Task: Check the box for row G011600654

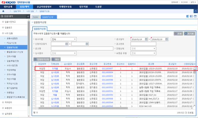Action: [x=34, y=72]
